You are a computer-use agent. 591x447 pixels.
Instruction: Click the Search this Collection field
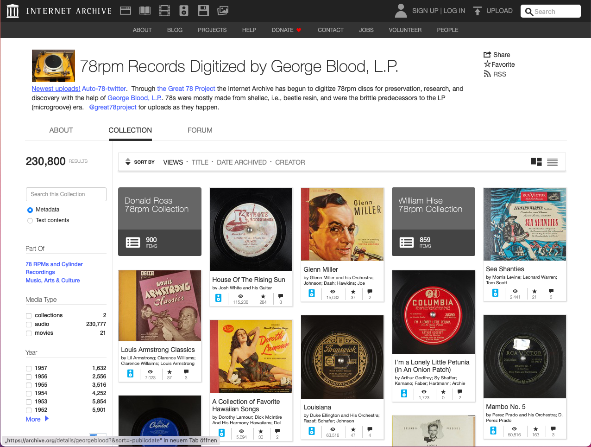coord(66,194)
